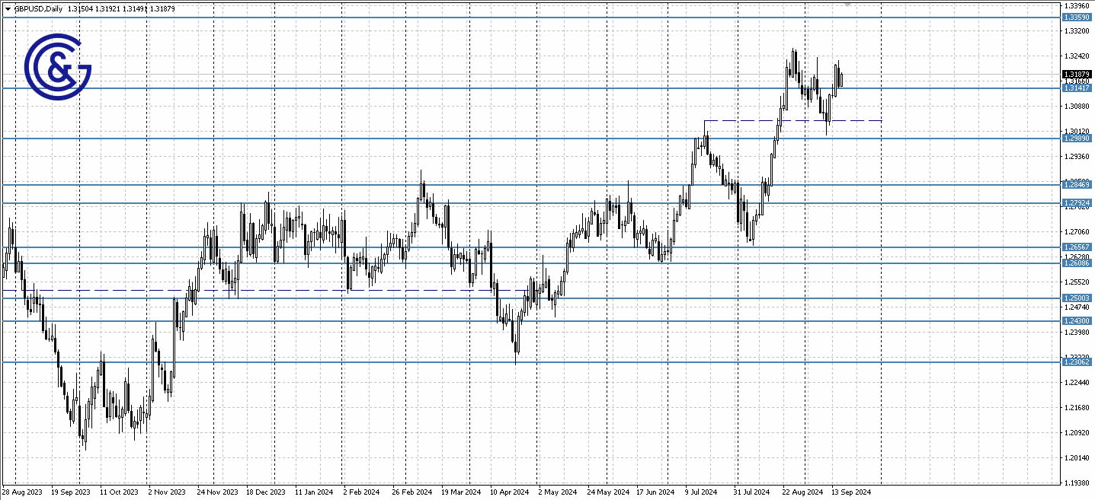Click the 1.25003 price level label

(x=1076, y=297)
